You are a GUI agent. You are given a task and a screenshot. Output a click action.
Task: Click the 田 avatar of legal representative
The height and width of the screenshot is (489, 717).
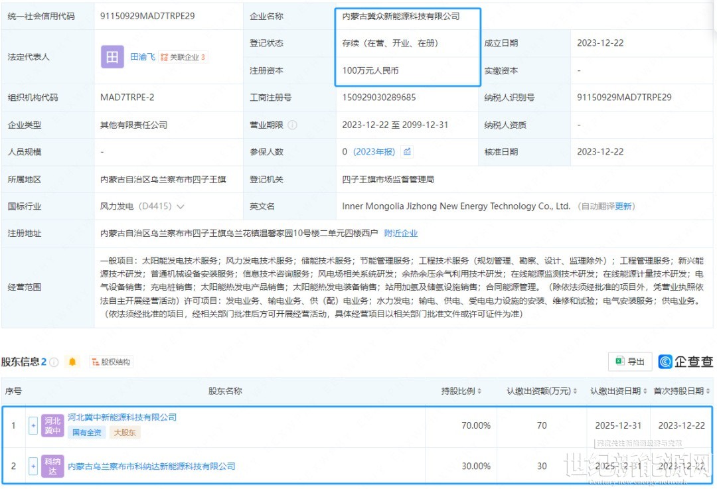coord(112,57)
